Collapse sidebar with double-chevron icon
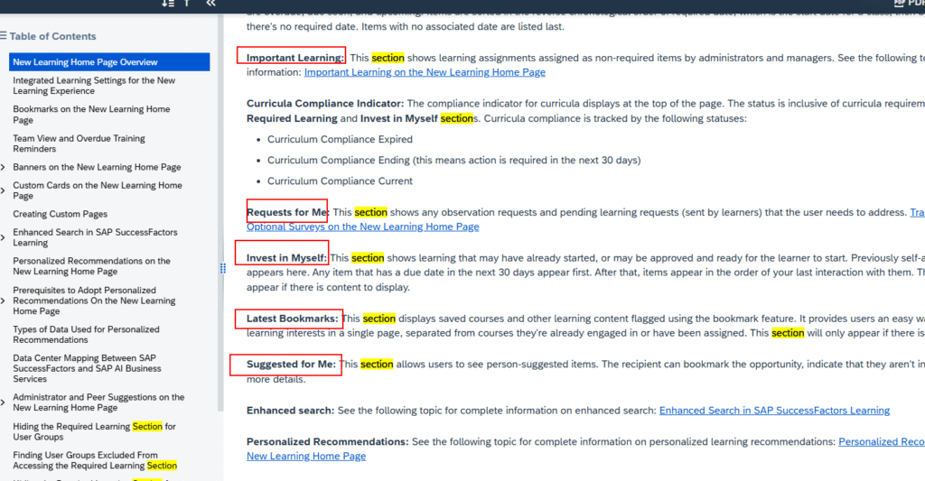 tap(211, 4)
